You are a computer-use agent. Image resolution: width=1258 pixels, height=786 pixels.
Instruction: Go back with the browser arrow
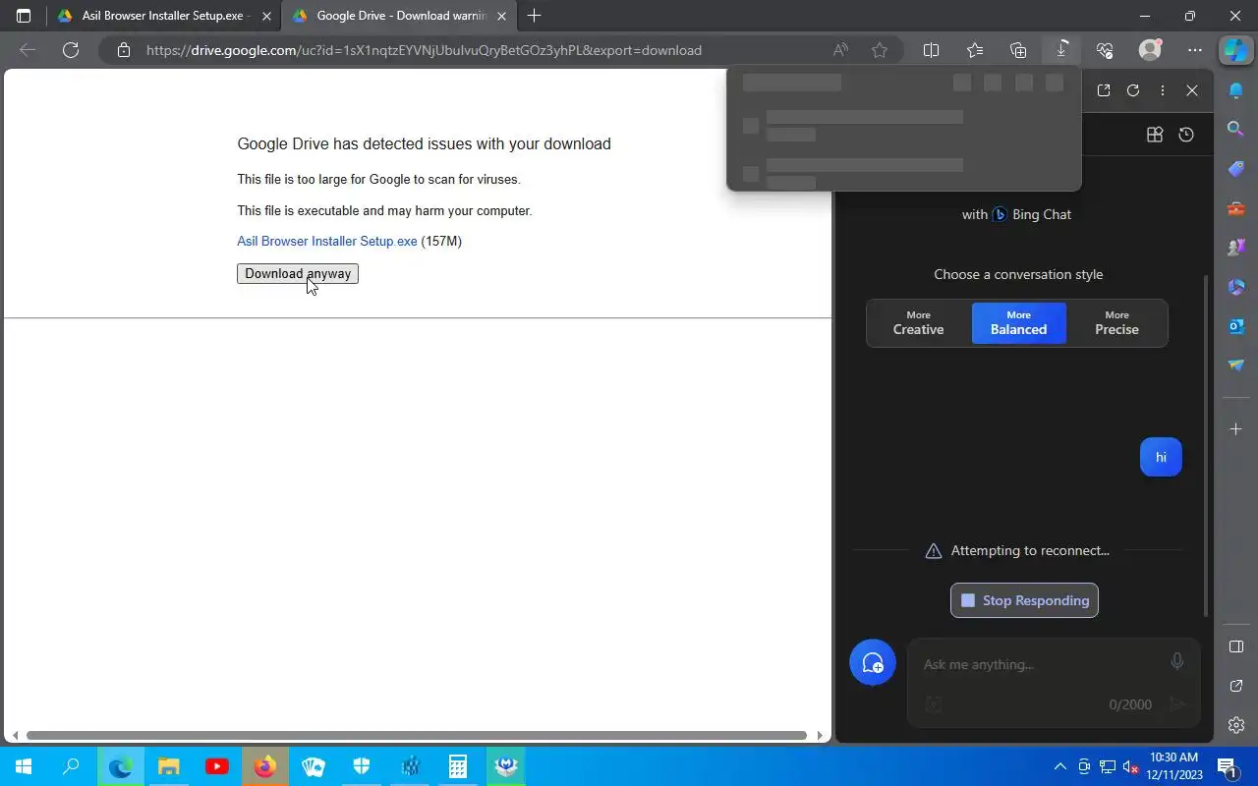28,50
